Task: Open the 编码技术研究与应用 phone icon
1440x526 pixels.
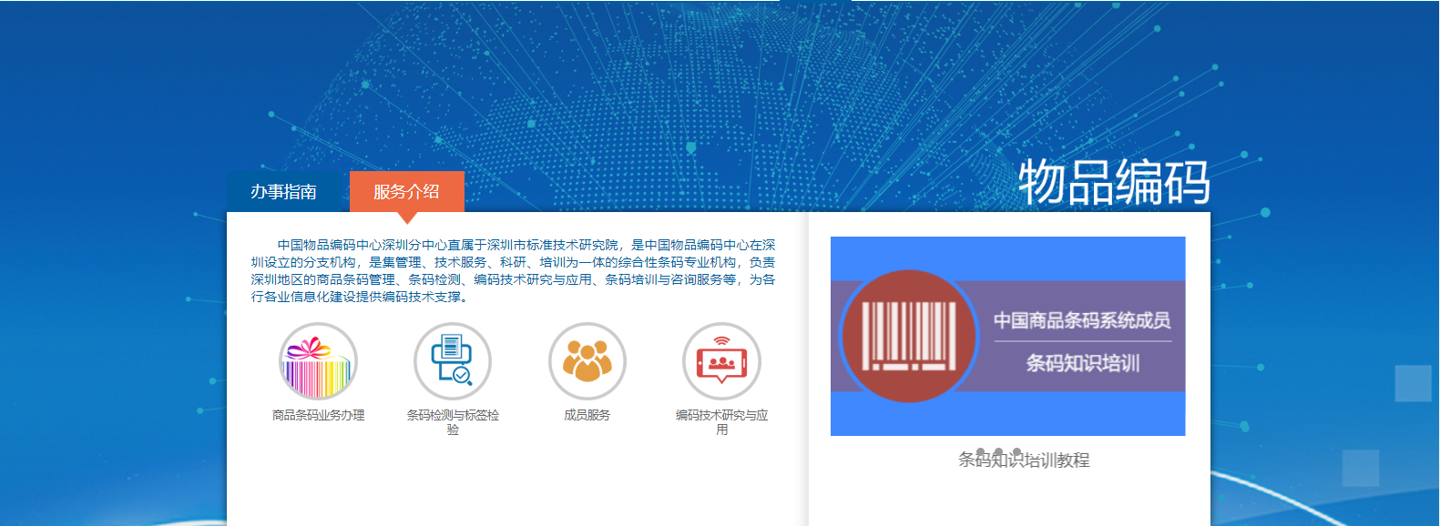Action: [722, 361]
